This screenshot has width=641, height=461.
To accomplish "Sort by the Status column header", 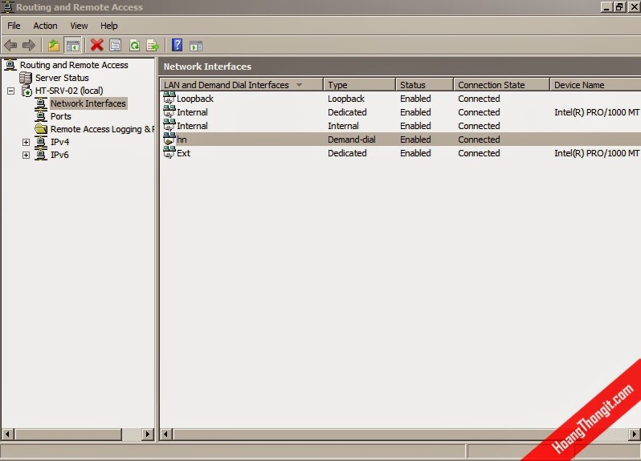I will point(424,85).
